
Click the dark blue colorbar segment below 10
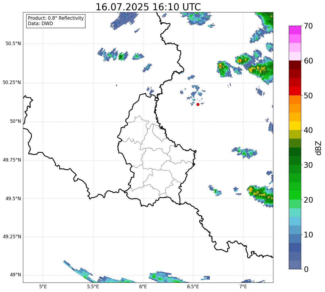(295, 247)
